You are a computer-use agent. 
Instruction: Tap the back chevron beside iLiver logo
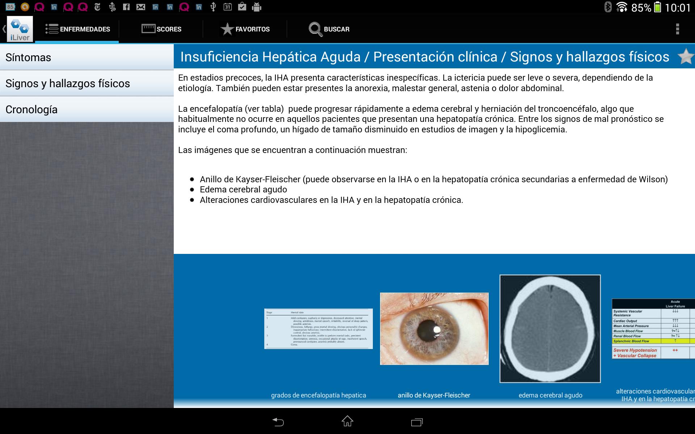[x=4, y=29]
